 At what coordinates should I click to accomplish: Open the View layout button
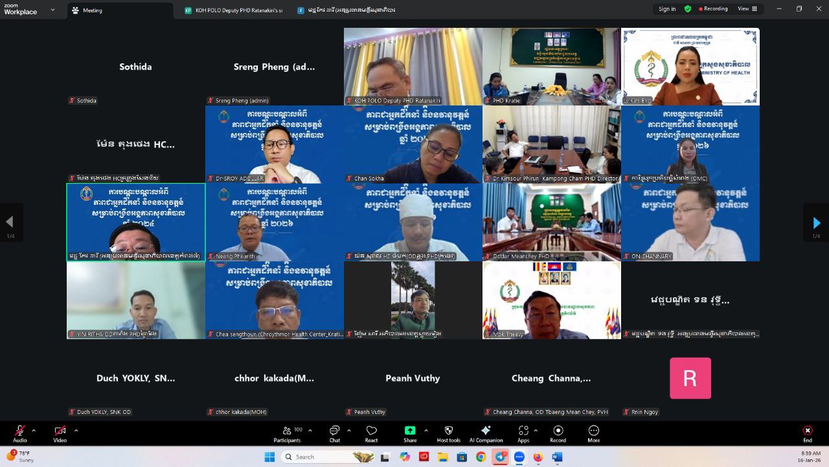747,9
